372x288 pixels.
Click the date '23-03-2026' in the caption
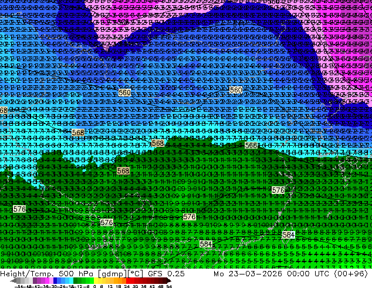[255, 274]
